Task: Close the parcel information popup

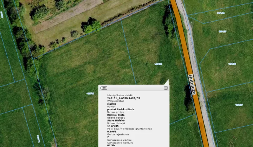Action: 166,88
